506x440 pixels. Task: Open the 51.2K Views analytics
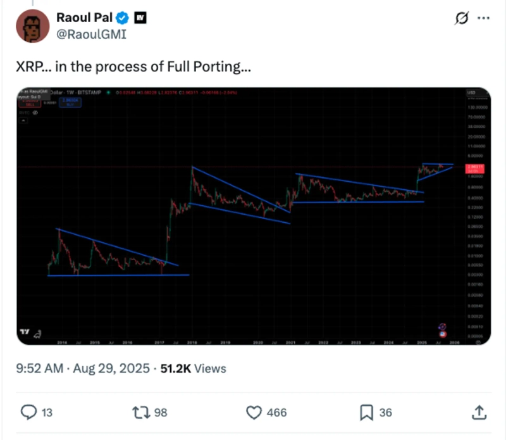click(x=194, y=368)
